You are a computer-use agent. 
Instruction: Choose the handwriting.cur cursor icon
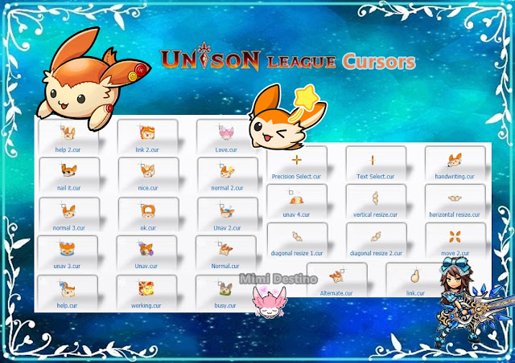(455, 160)
